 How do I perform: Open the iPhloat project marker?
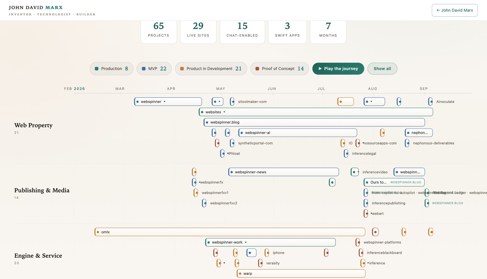coord(222,153)
